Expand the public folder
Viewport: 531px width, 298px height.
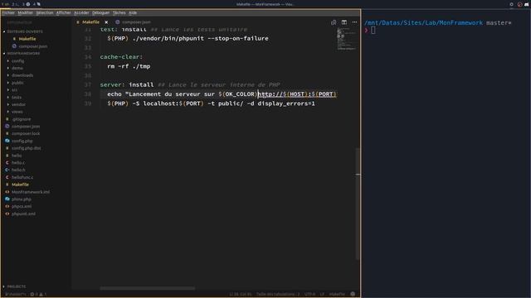pyautogui.click(x=17, y=83)
